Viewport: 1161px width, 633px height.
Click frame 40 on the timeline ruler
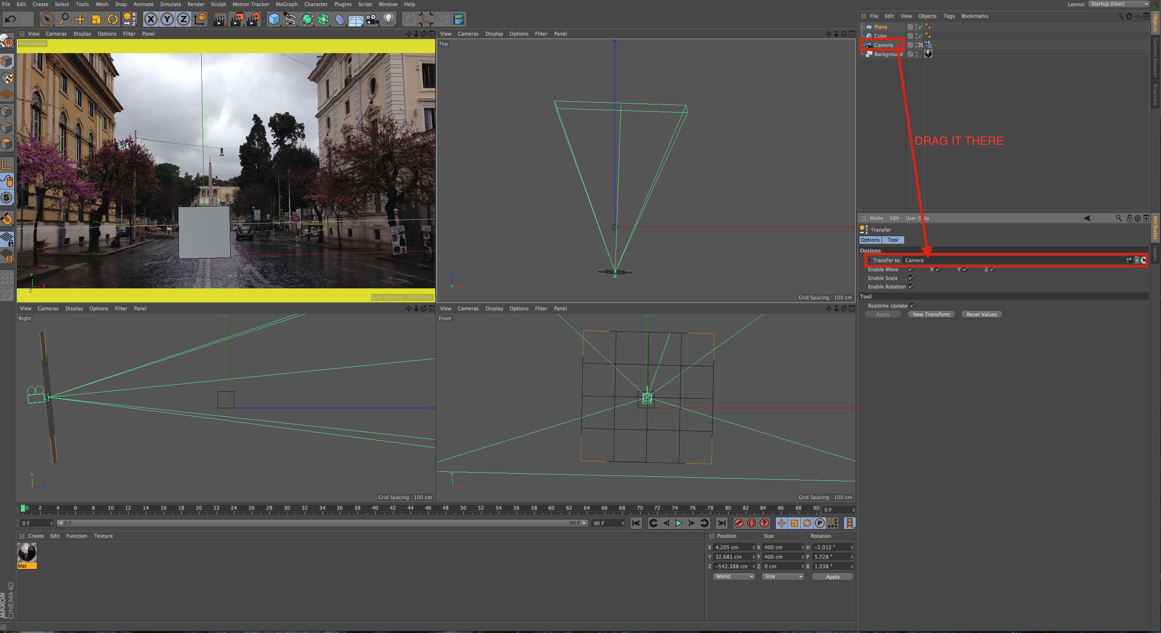[375, 509]
